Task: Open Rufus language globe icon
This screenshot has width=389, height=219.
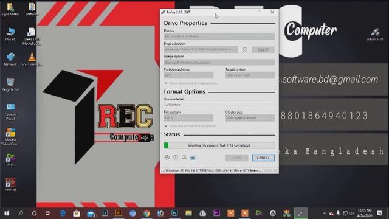Action: 167,158
